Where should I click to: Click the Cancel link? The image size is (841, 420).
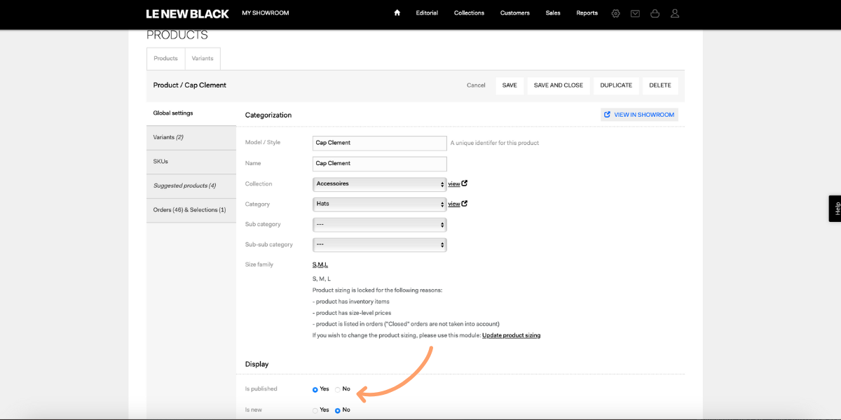coord(476,85)
